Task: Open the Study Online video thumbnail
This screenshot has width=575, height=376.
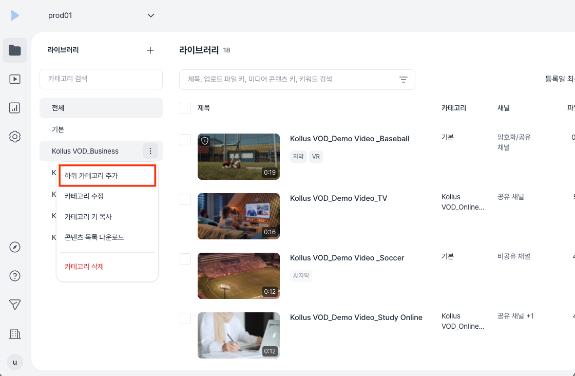Action: 239,335
